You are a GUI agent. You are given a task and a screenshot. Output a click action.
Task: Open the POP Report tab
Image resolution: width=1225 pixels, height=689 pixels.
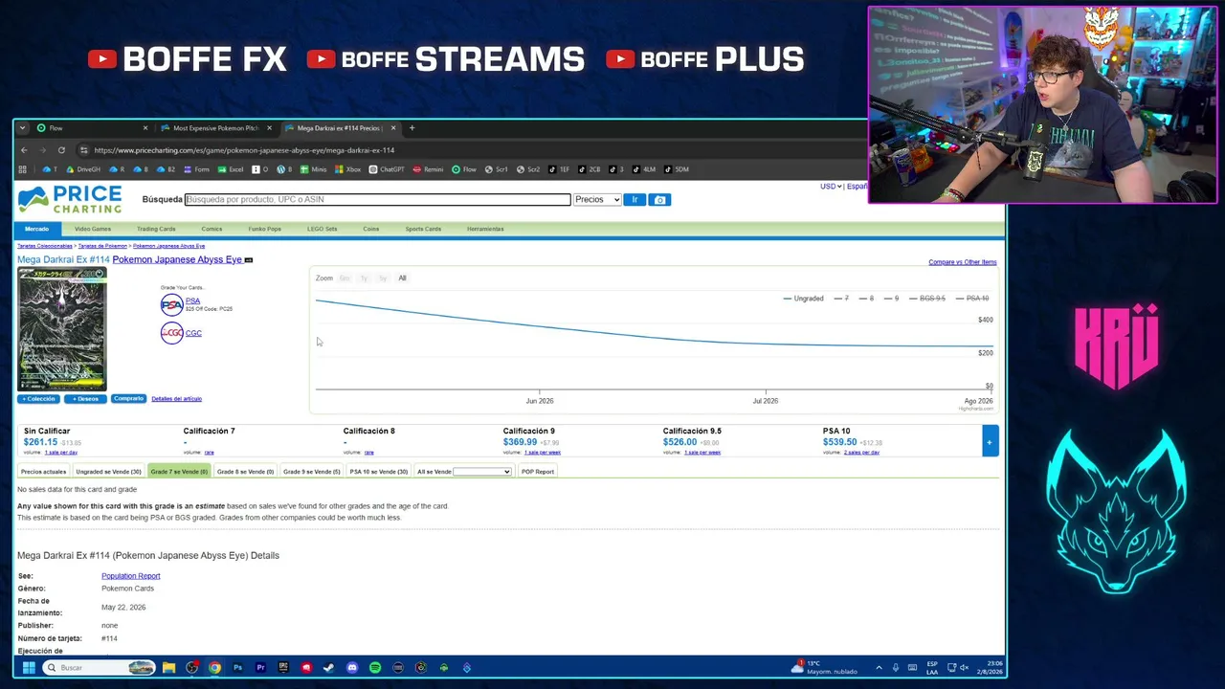(538, 472)
